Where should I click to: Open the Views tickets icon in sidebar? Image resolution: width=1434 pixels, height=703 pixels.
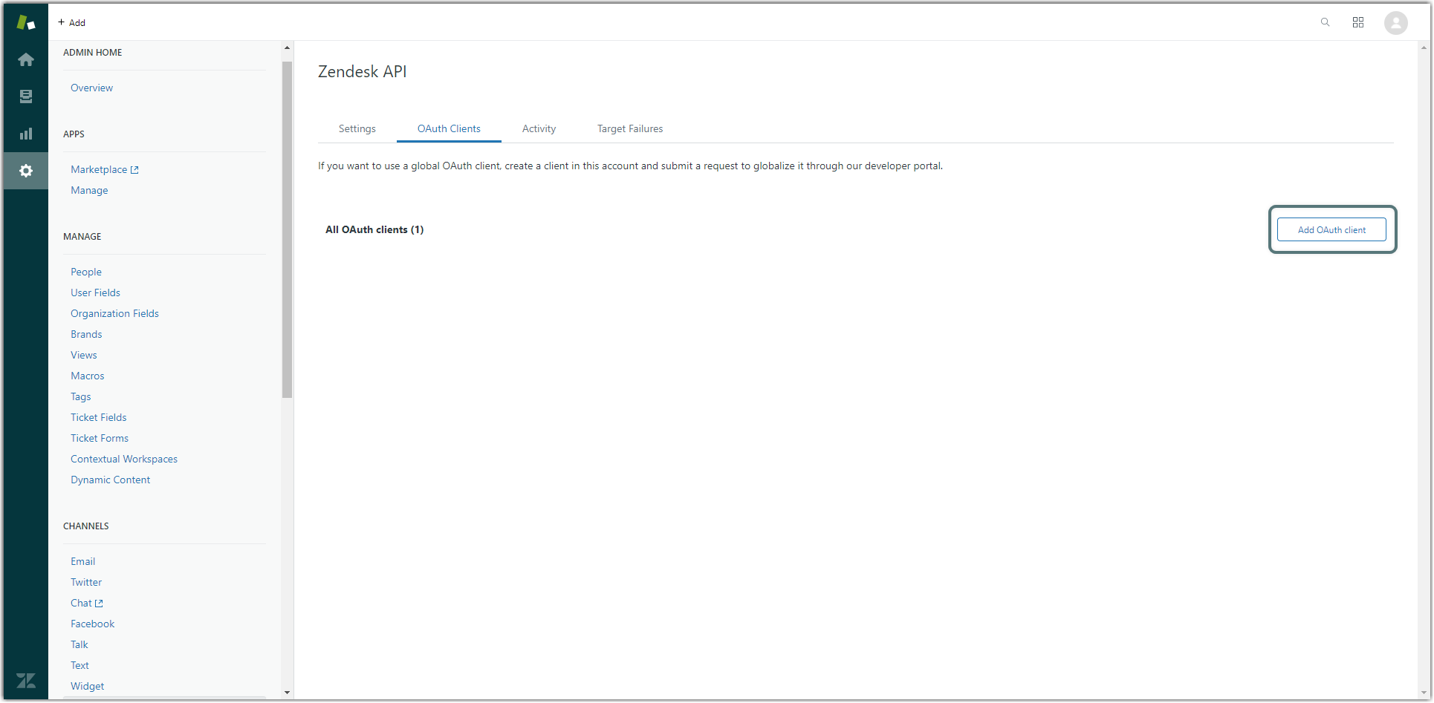(26, 97)
